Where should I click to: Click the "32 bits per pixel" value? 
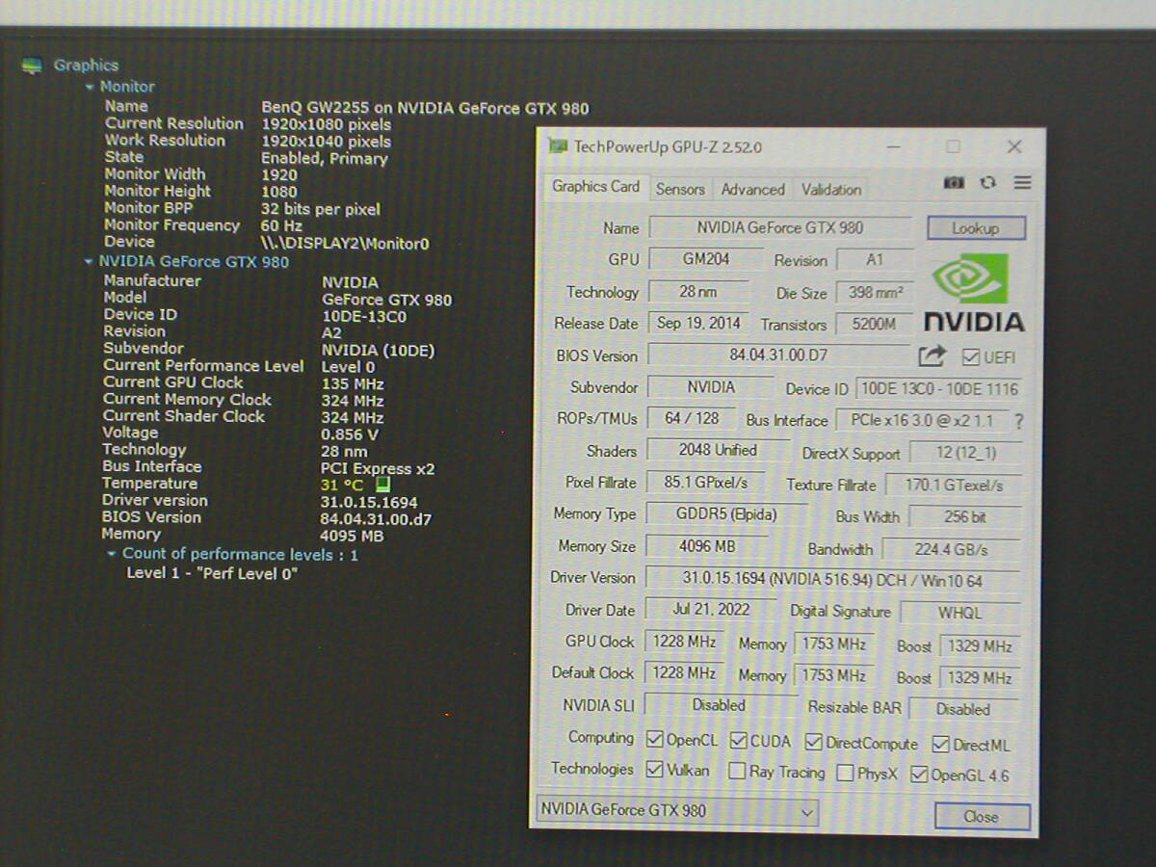(x=321, y=209)
